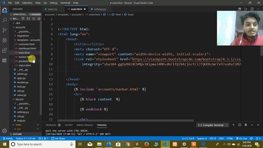Open Task View on the taskbar
Screen dimensions: 263x148
click(x=80, y=144)
